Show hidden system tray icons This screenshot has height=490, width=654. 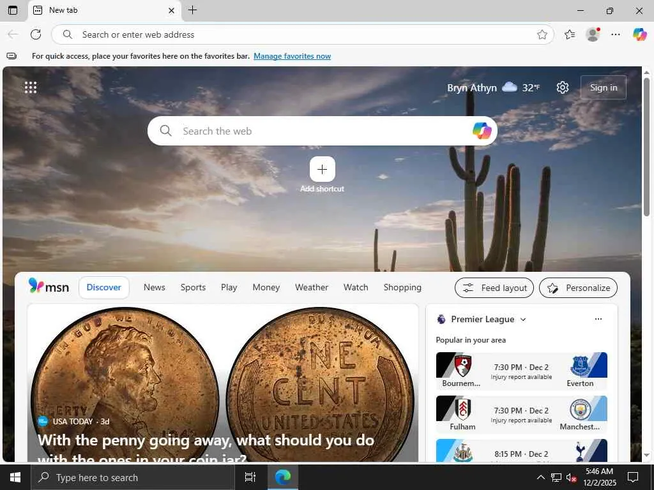coord(540,477)
